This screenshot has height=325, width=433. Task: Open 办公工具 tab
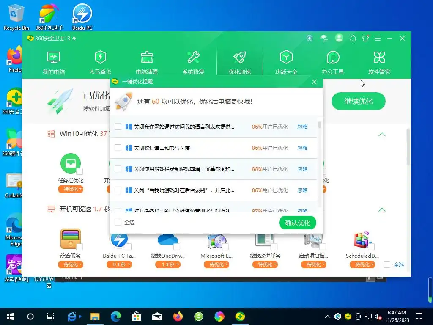[333, 63]
